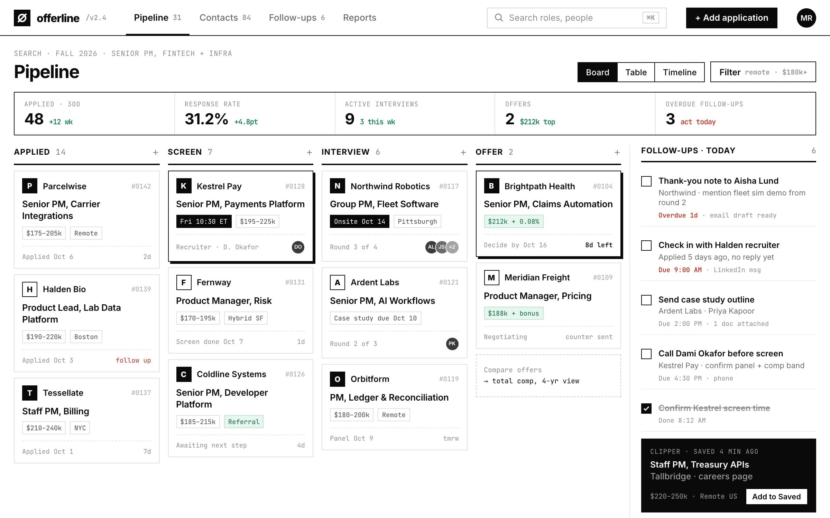Add a card to the Applied column
Image resolution: width=830 pixels, height=518 pixels.
(156, 152)
